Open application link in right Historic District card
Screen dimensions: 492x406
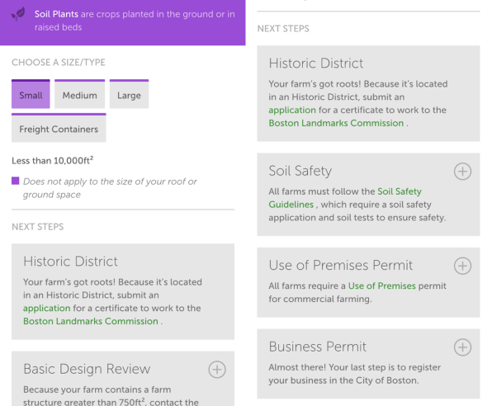(292, 110)
